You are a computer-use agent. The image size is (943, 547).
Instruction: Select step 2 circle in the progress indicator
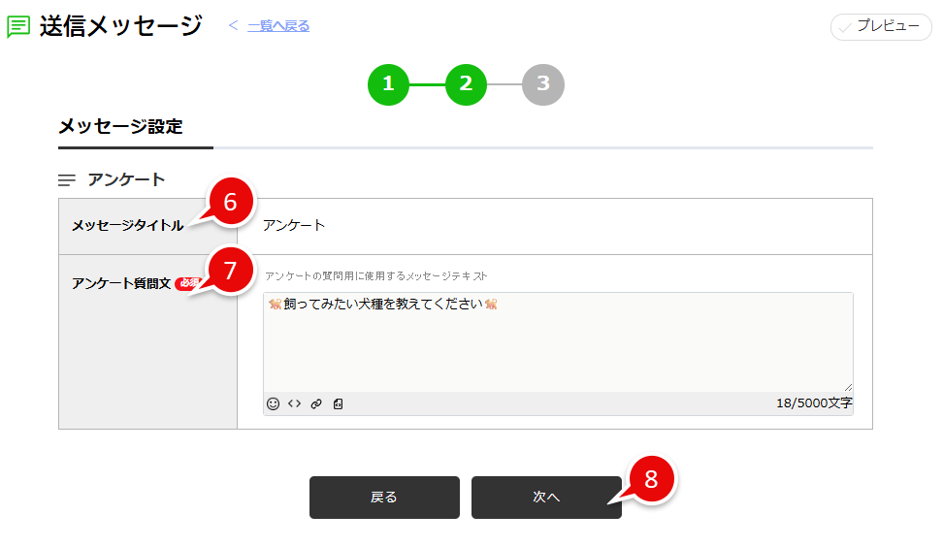click(x=466, y=84)
